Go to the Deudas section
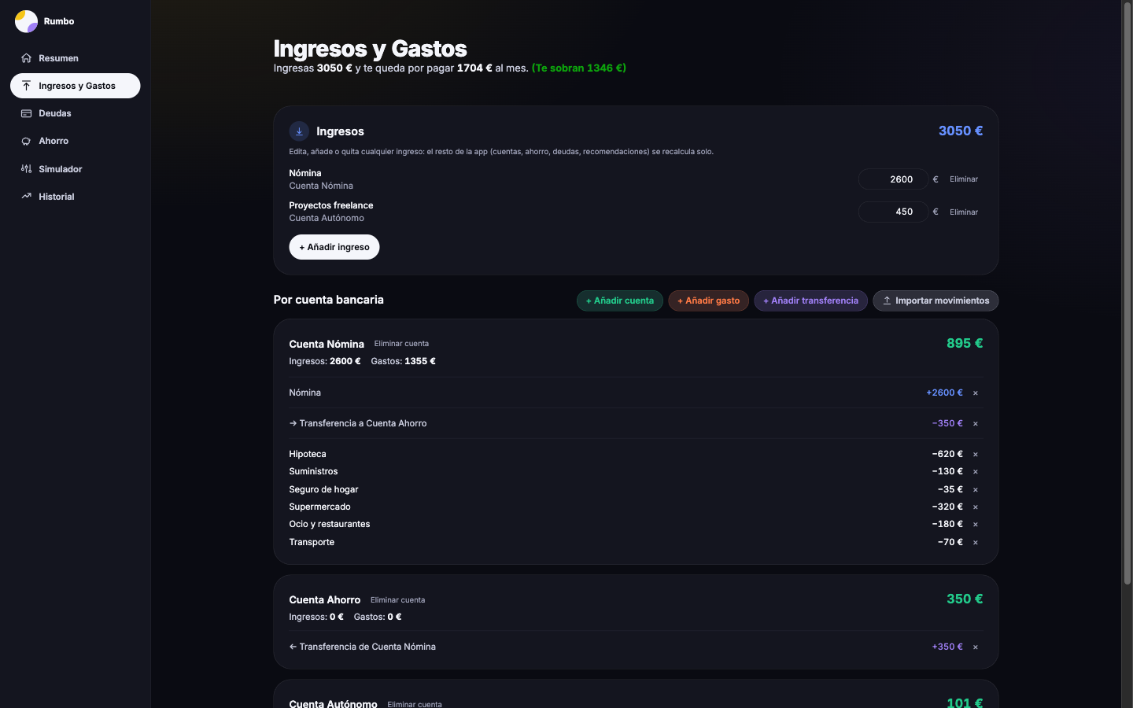The height and width of the screenshot is (708, 1133). [76, 113]
